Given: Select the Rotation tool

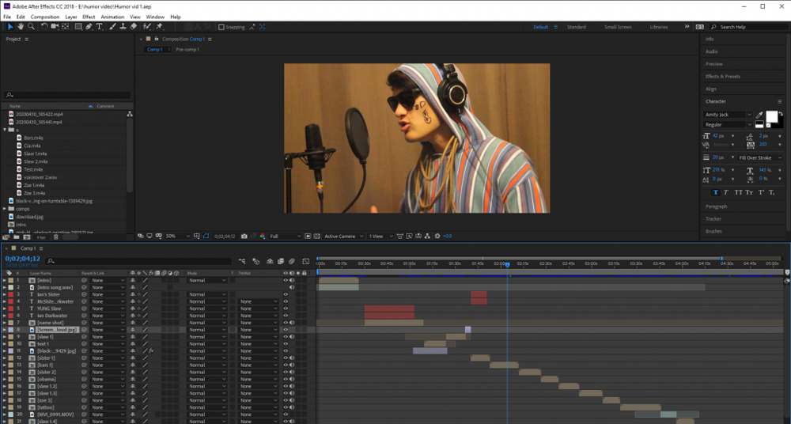Looking at the screenshot, I should (44, 26).
